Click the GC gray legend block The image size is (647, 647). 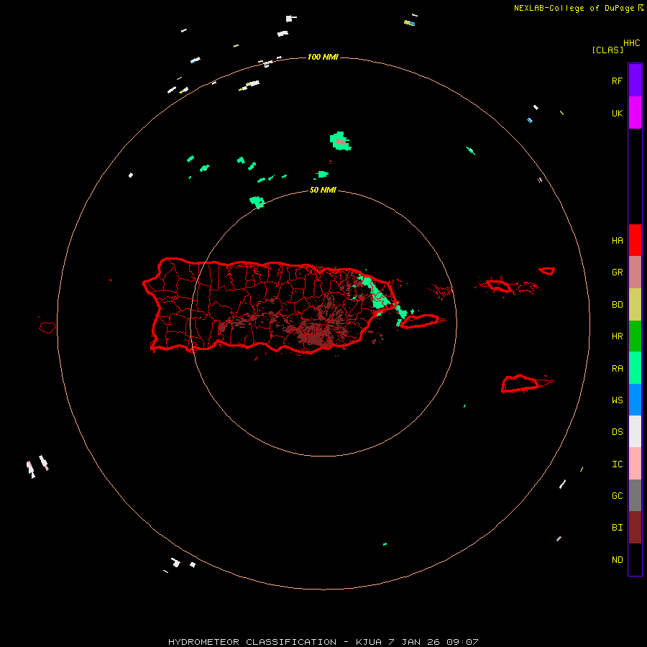tap(635, 495)
